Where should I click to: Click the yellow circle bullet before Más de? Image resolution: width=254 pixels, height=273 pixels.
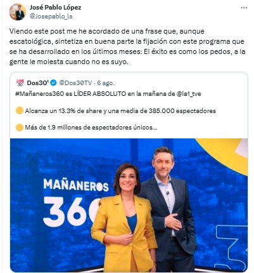[x=20, y=128]
